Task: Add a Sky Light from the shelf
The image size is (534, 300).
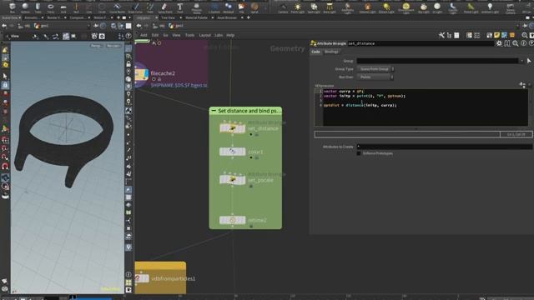Action: coord(423,7)
